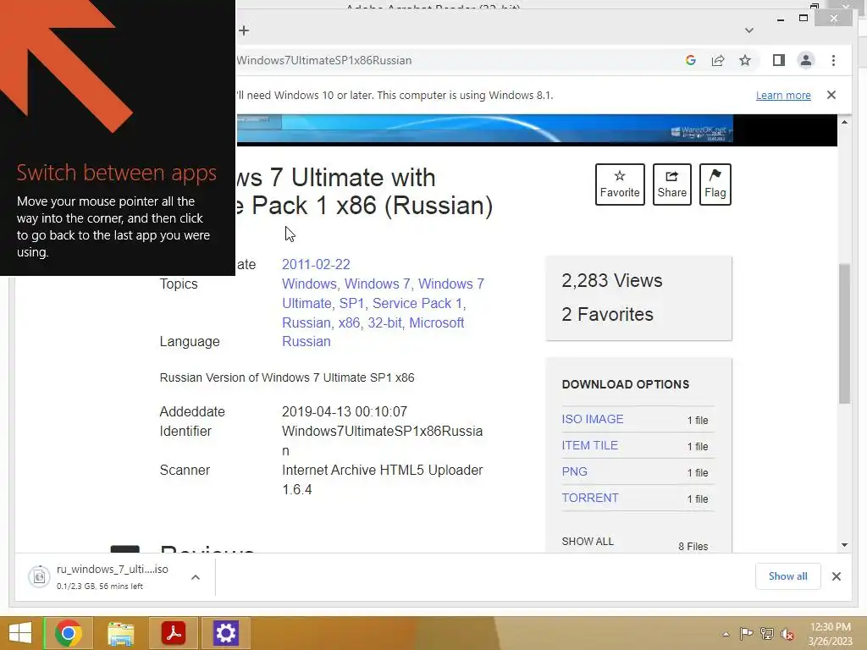Viewport: 867px width, 650px height.
Task: Expand Chrome's tab search chevron
Action: click(748, 30)
